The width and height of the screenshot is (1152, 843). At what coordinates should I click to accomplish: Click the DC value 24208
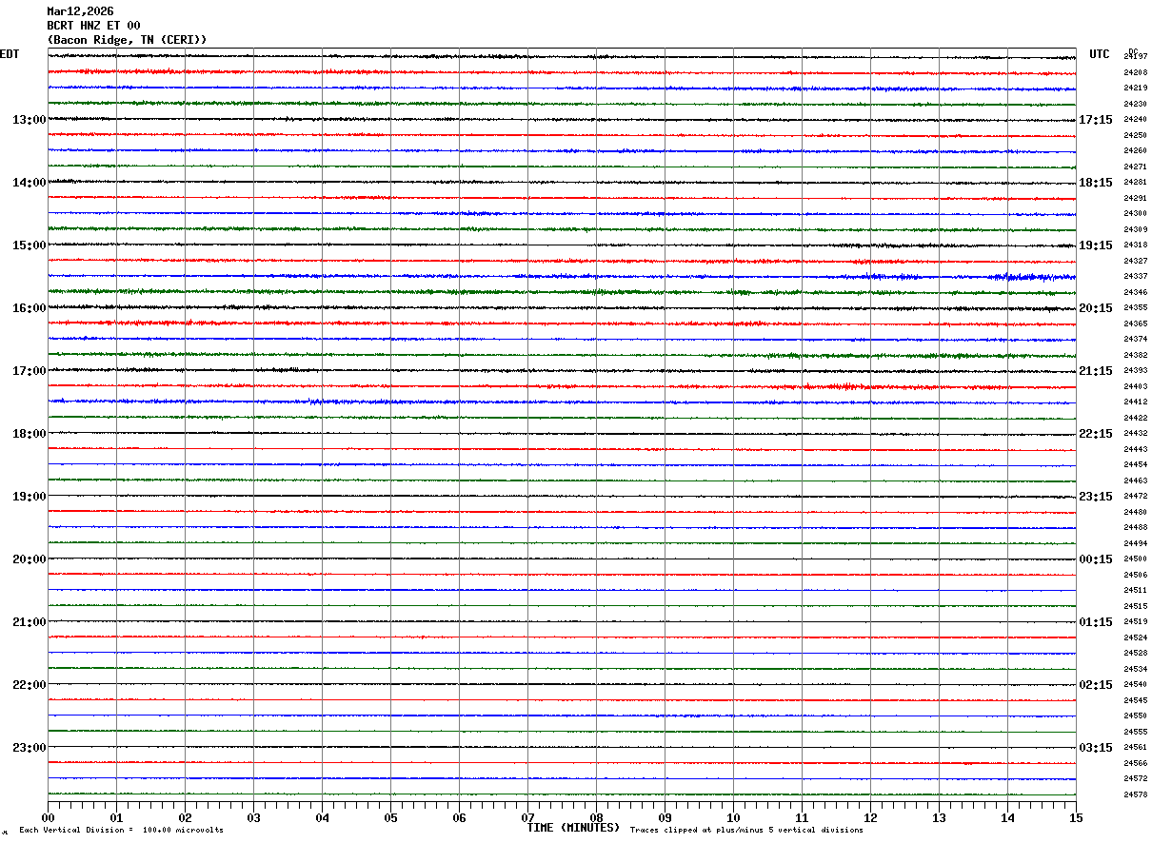(1135, 72)
